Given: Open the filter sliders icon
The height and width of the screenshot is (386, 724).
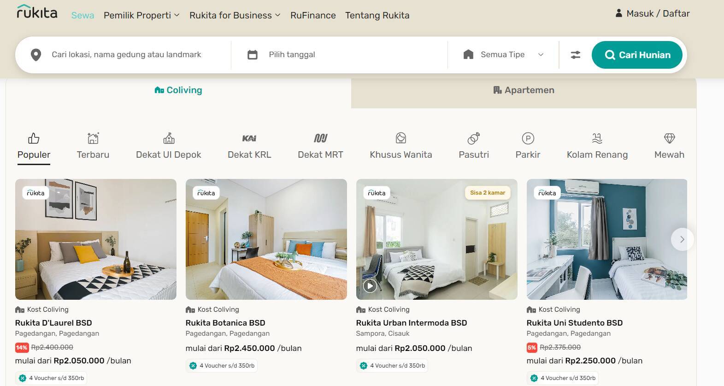Looking at the screenshot, I should coord(576,55).
